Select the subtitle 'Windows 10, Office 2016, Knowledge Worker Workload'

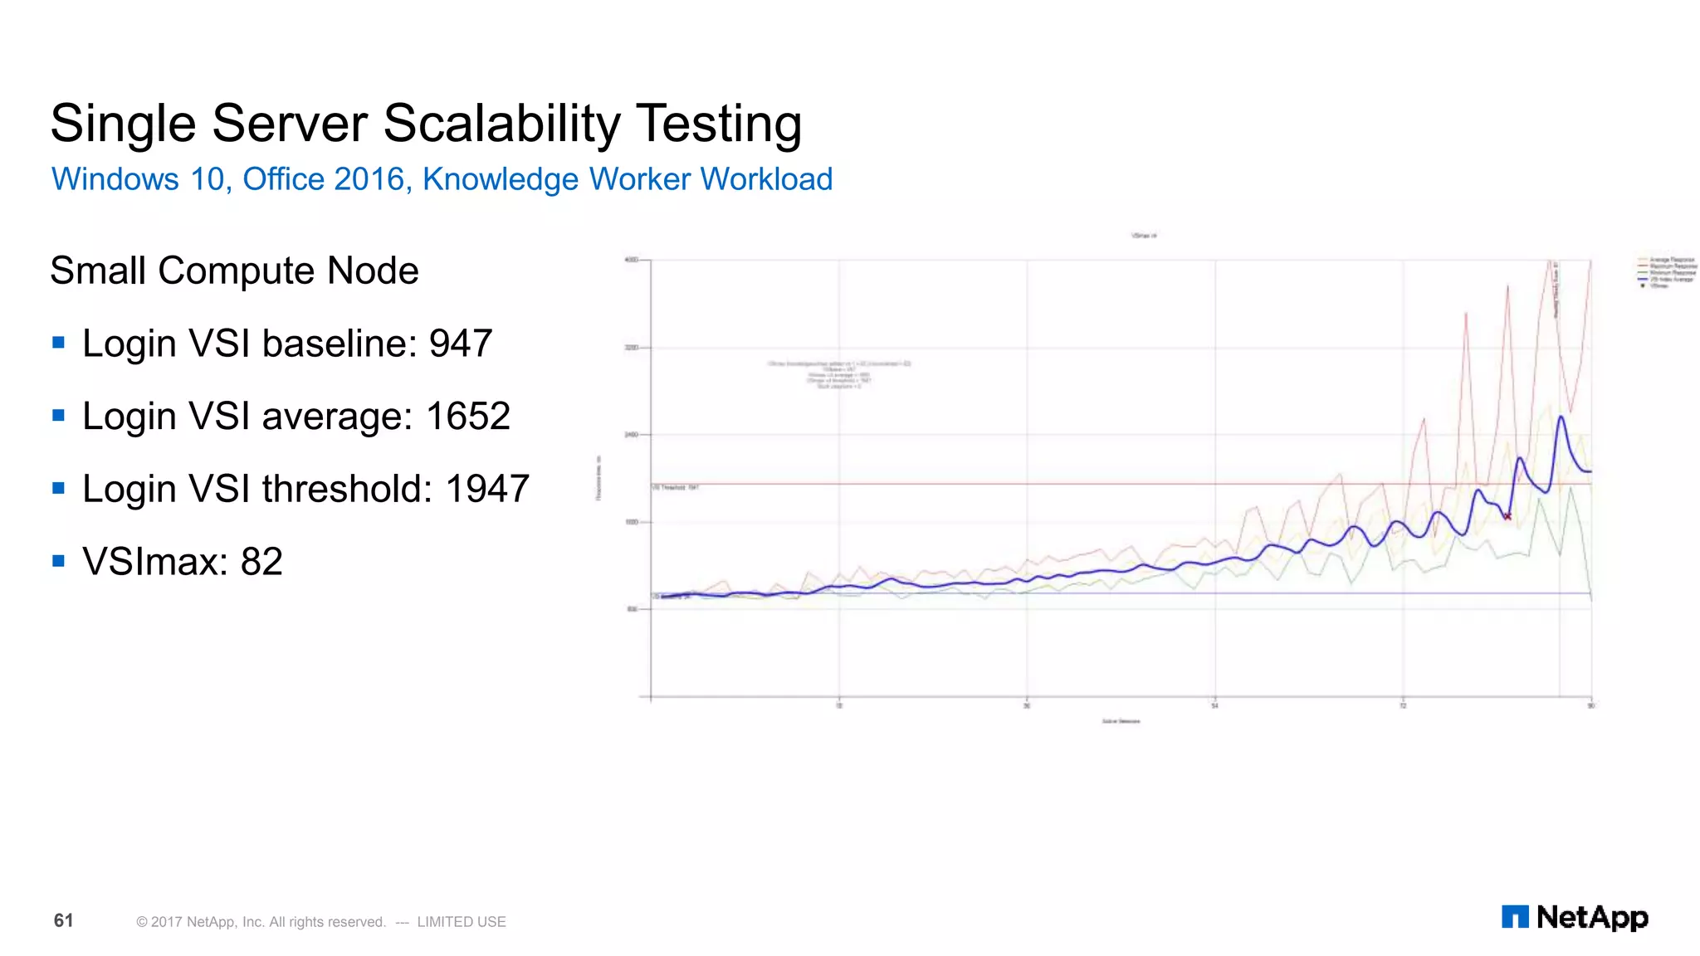[x=442, y=179]
